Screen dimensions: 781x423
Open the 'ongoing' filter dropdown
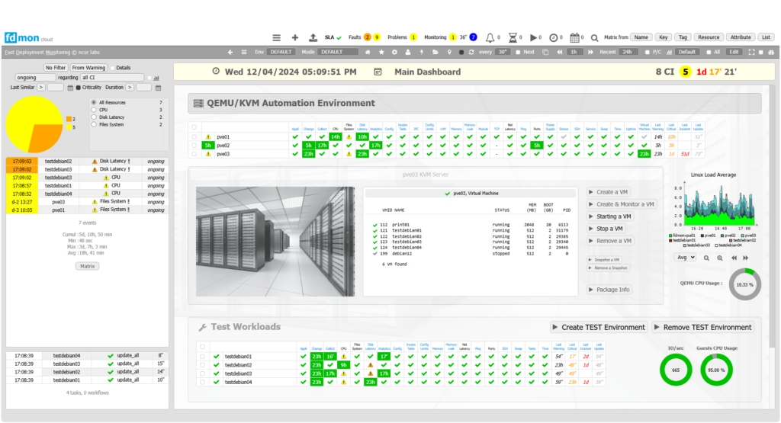pos(35,78)
